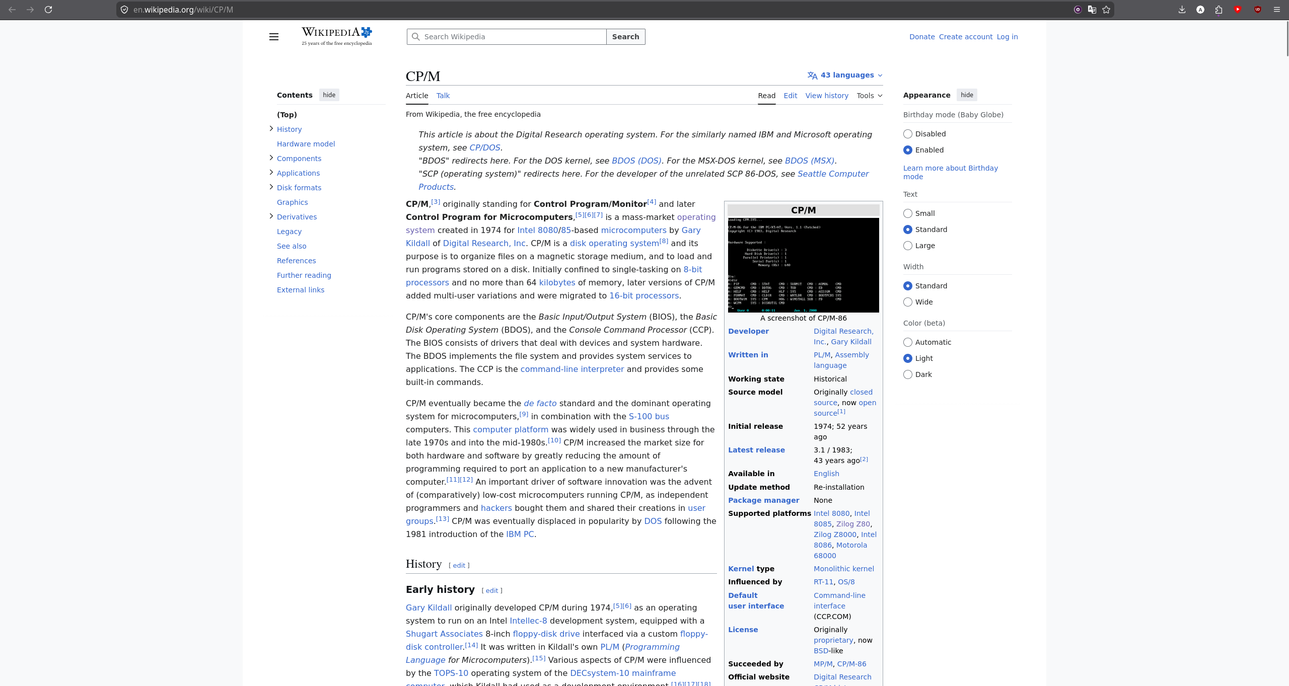This screenshot has width=1289, height=686.
Task: Bookmark this page with the star icon
Action: (1106, 10)
